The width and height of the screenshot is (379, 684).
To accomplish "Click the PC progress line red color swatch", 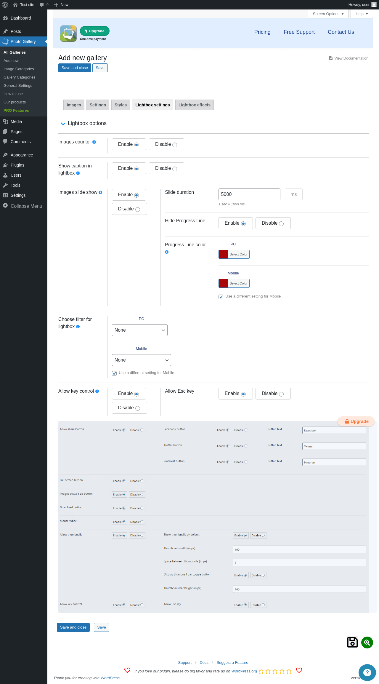I will point(223,254).
